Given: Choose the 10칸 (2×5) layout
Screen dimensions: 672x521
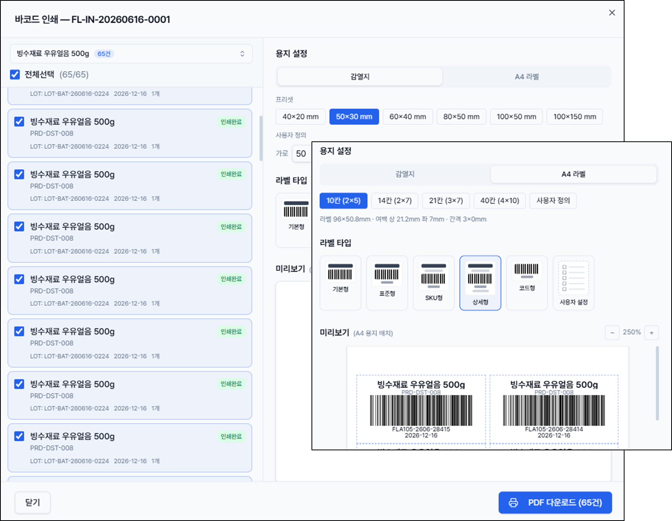Looking at the screenshot, I should pyautogui.click(x=343, y=201).
